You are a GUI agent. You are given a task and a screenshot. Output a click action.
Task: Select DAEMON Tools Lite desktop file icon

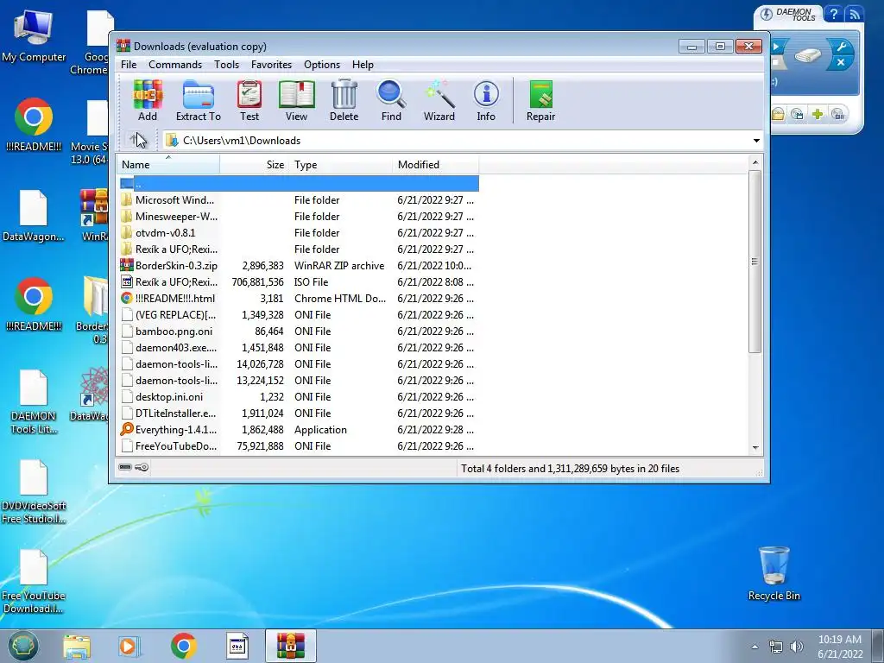[34, 401]
